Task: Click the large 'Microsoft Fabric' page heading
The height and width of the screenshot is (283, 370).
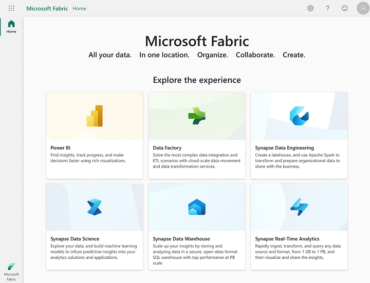Action: click(197, 41)
